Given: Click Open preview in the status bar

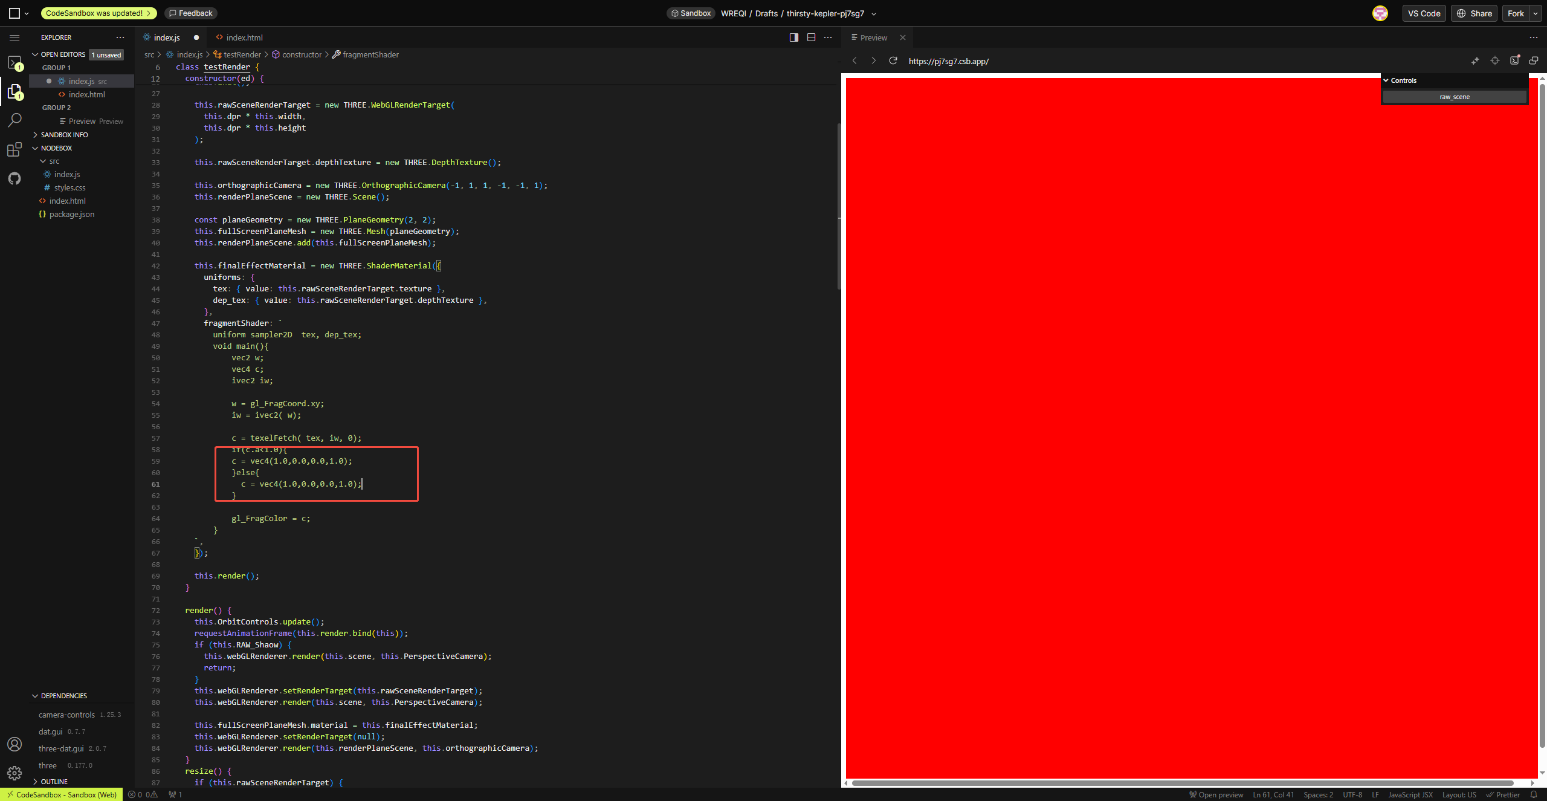Looking at the screenshot, I should tap(1216, 795).
